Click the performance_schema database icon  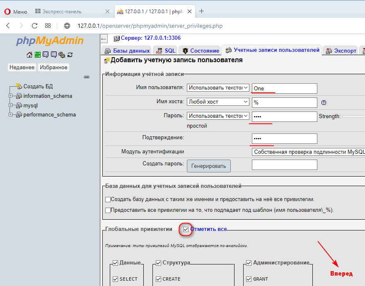point(19,115)
